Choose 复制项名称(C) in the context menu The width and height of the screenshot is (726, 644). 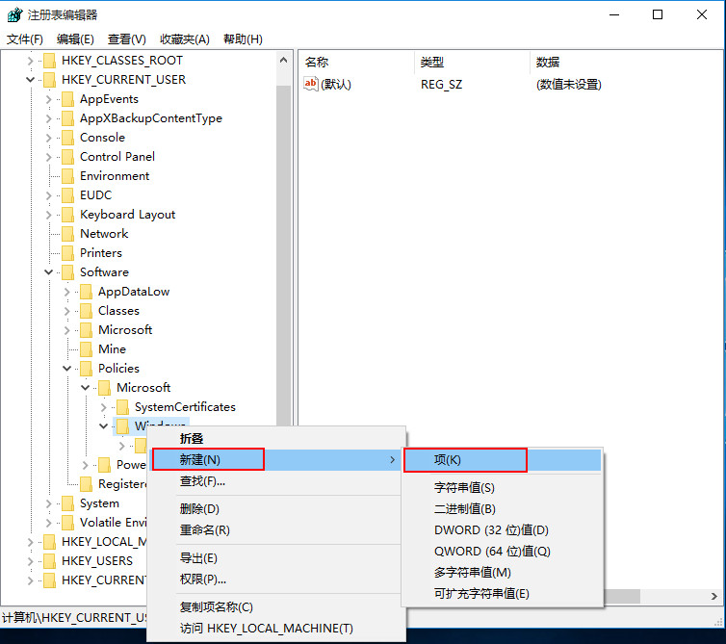277,607
